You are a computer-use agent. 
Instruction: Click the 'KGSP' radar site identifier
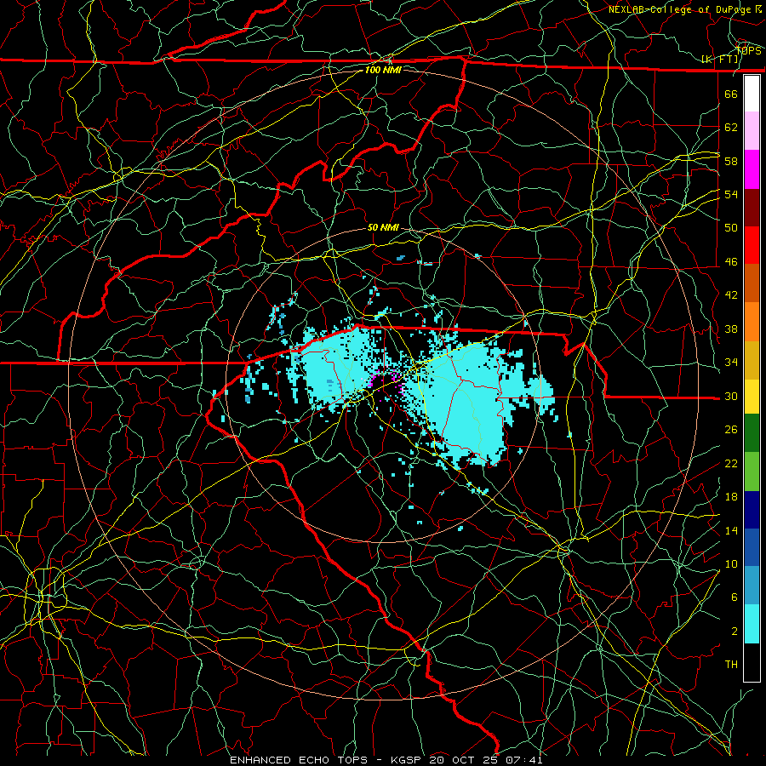click(x=408, y=760)
